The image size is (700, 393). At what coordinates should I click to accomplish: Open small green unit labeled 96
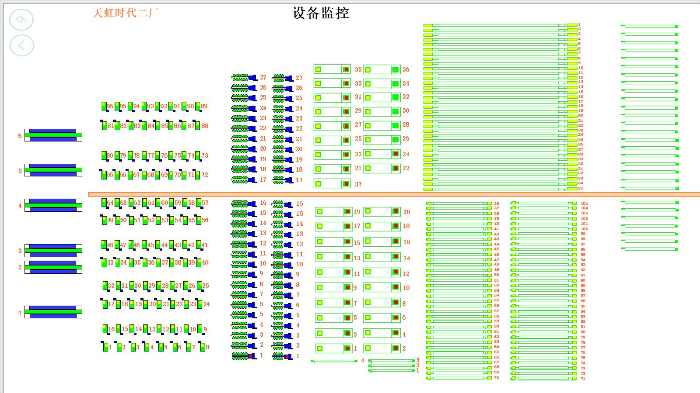pos(104,106)
